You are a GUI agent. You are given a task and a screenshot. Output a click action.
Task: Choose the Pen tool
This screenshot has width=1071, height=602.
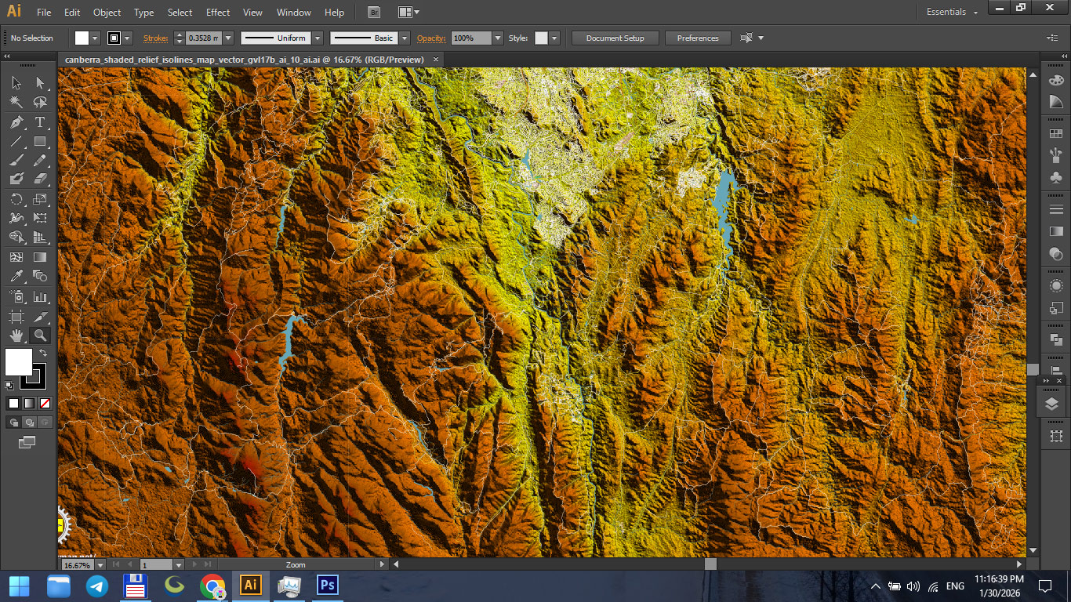click(x=14, y=122)
